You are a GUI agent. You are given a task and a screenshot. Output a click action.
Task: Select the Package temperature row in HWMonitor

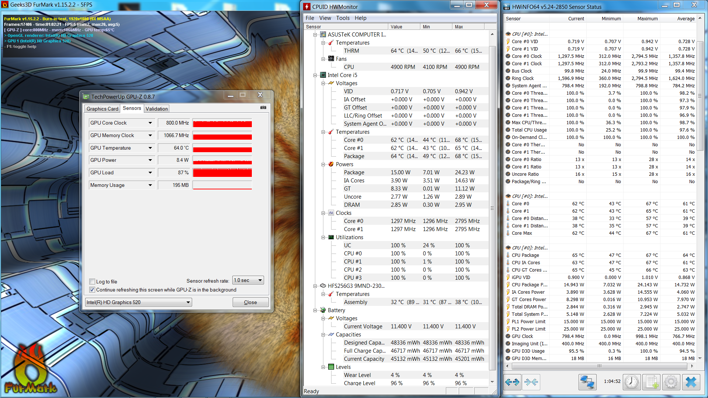(397, 156)
